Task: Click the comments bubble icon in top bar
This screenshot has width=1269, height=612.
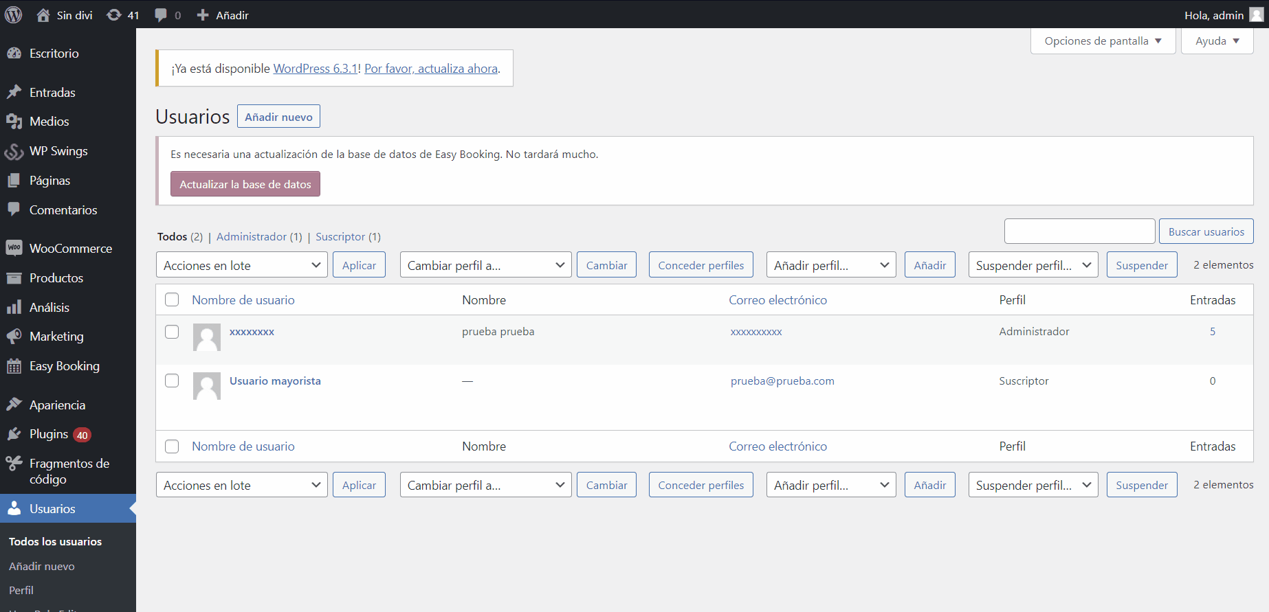Action: point(161,15)
